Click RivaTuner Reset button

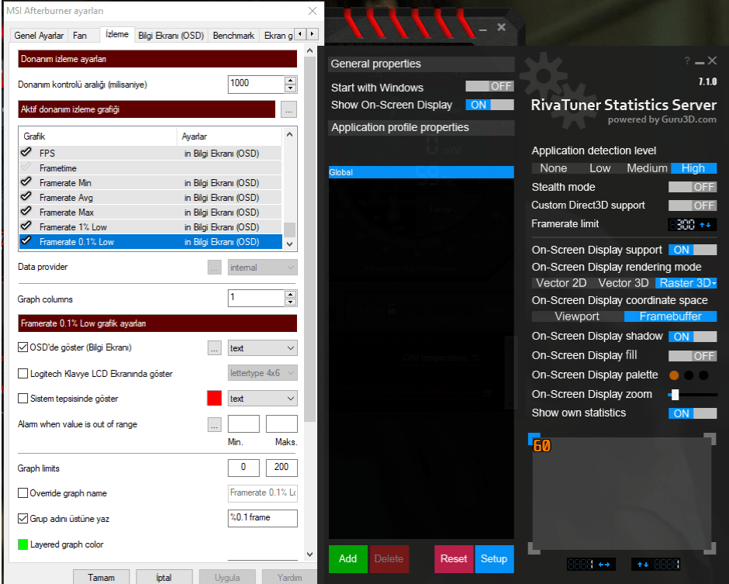454,559
